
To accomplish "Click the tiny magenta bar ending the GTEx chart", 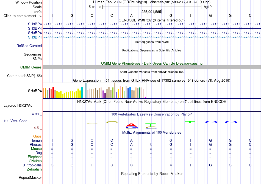I will point(146,98).
